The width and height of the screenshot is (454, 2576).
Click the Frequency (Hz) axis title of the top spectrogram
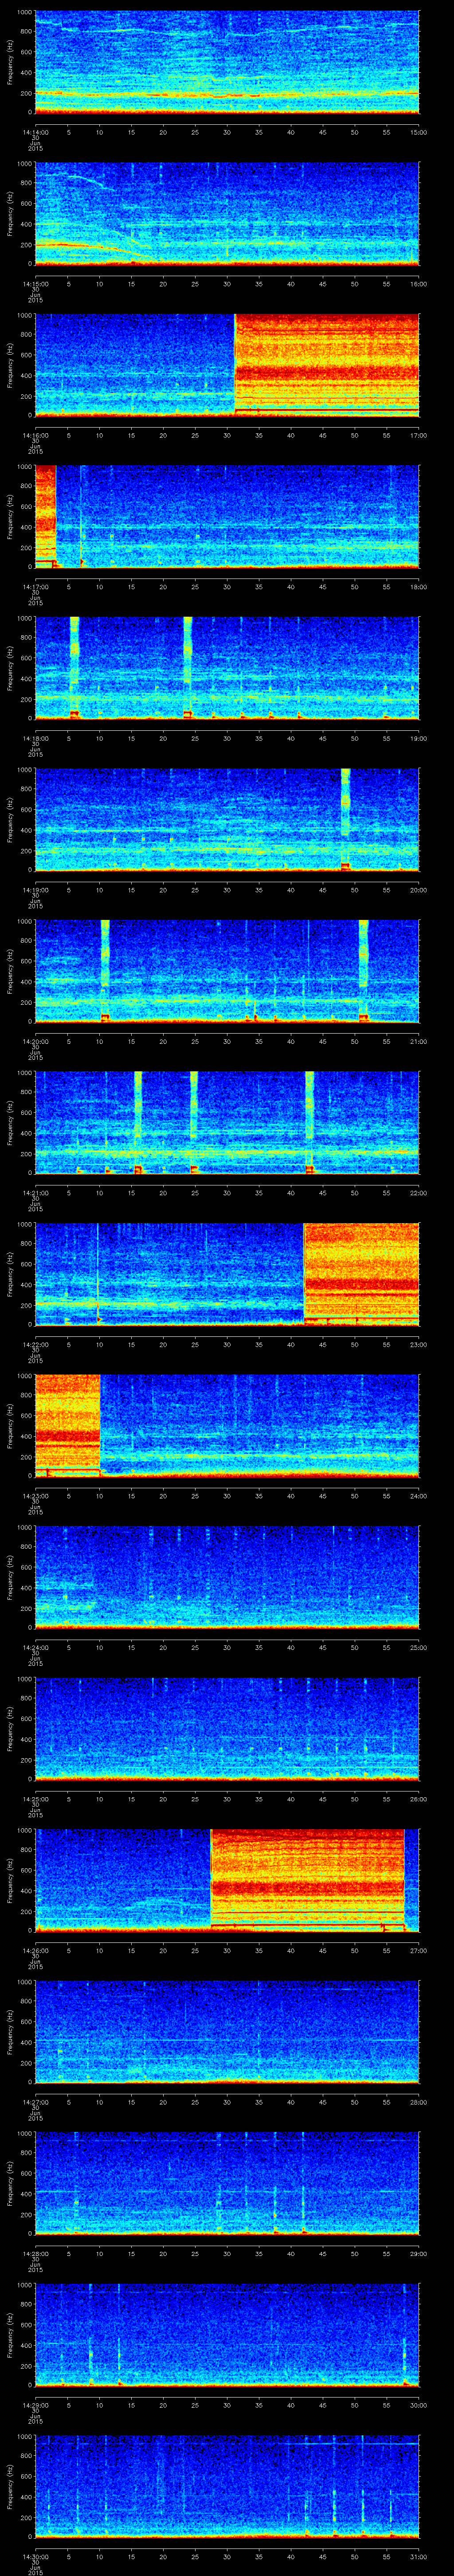(10, 62)
